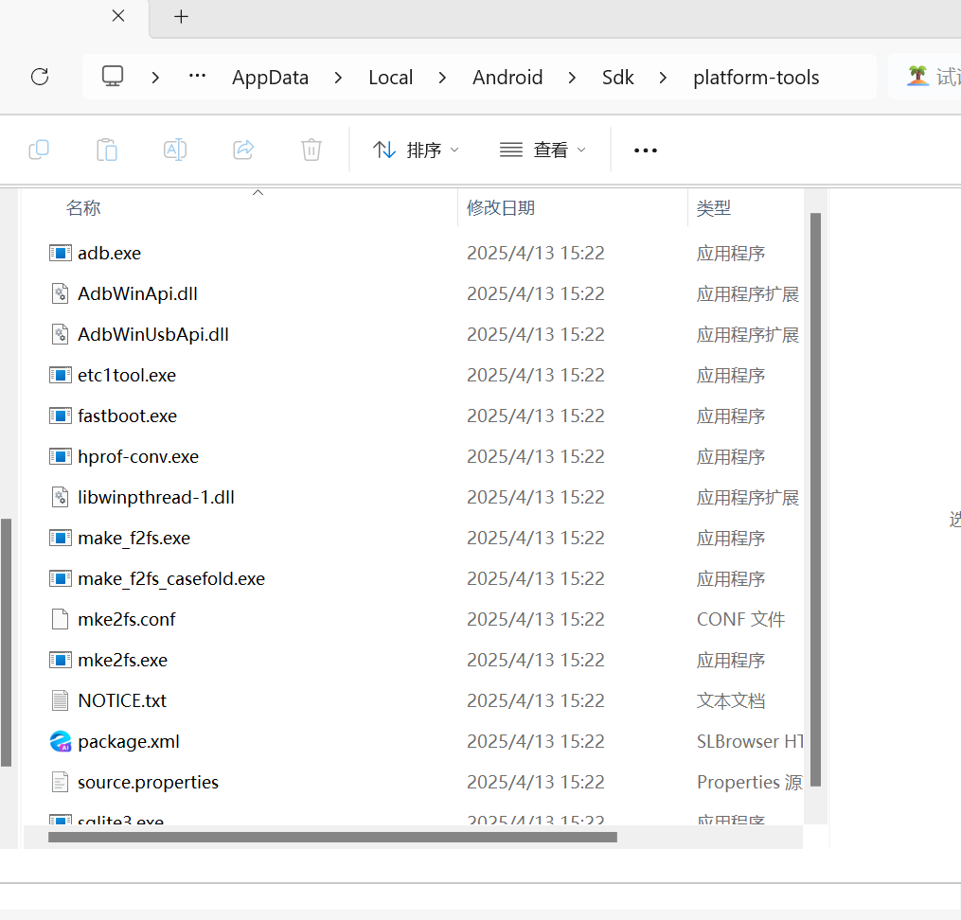Click the mke2fs.exe application icon

60,660
